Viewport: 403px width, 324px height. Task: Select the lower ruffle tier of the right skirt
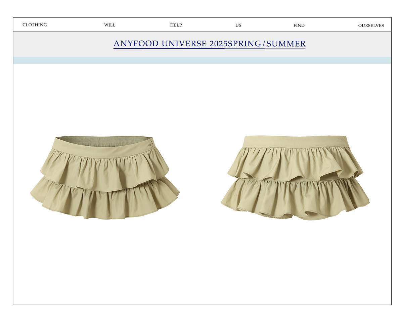(x=296, y=198)
